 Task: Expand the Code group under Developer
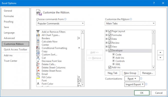114,54
